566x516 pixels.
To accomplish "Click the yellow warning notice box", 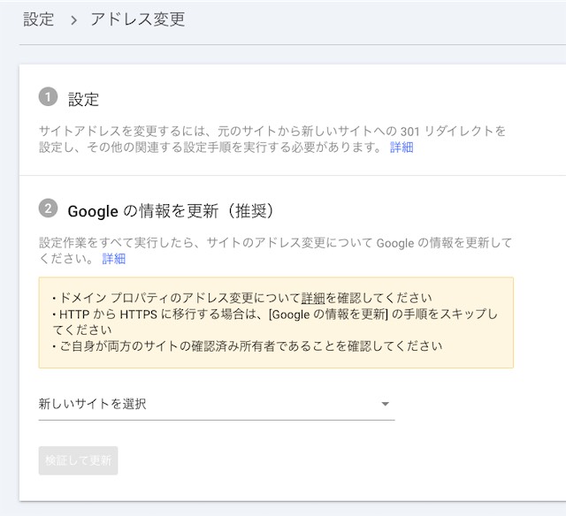I will pyautogui.click(x=276, y=322).
